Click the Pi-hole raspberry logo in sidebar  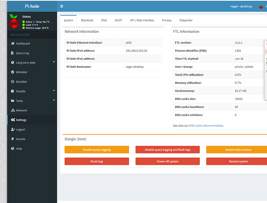tap(14, 21)
